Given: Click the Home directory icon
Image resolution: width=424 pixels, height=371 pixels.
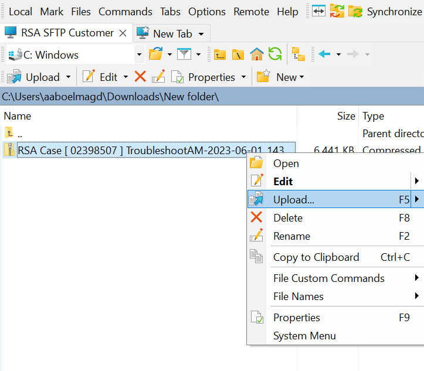Looking at the screenshot, I should pyautogui.click(x=257, y=55).
